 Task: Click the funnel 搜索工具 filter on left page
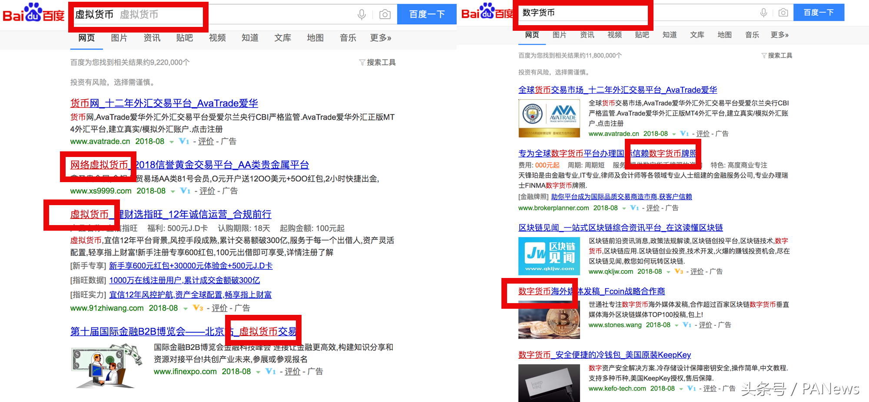point(377,62)
